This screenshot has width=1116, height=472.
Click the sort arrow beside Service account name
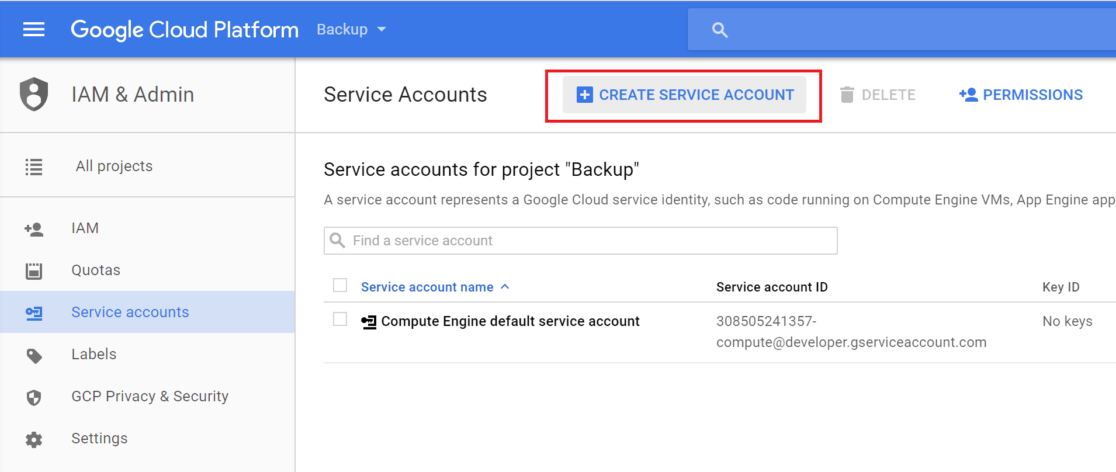tap(505, 286)
